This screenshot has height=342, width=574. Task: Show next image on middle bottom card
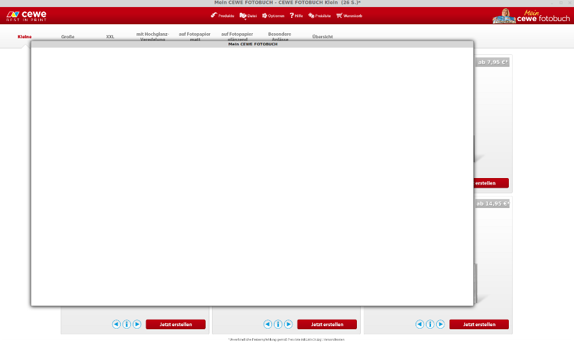pyautogui.click(x=289, y=324)
